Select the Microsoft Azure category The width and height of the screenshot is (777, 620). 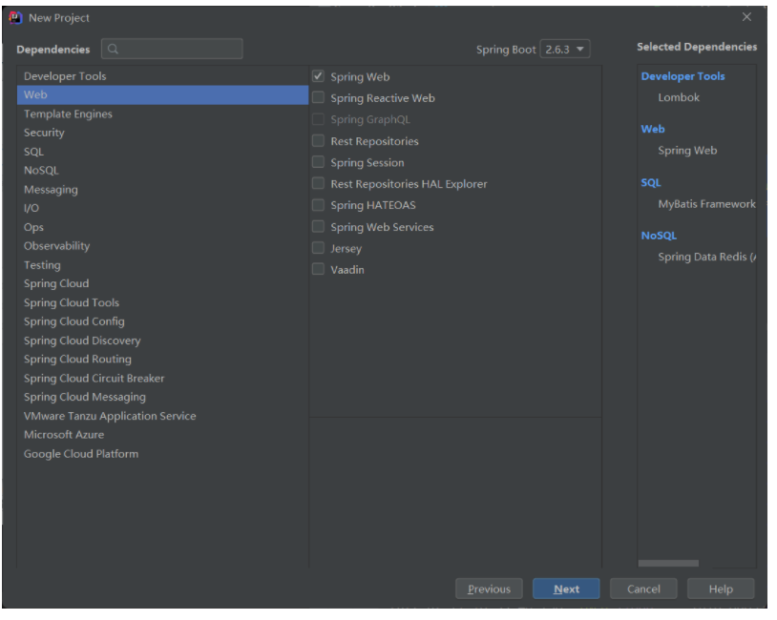point(64,435)
